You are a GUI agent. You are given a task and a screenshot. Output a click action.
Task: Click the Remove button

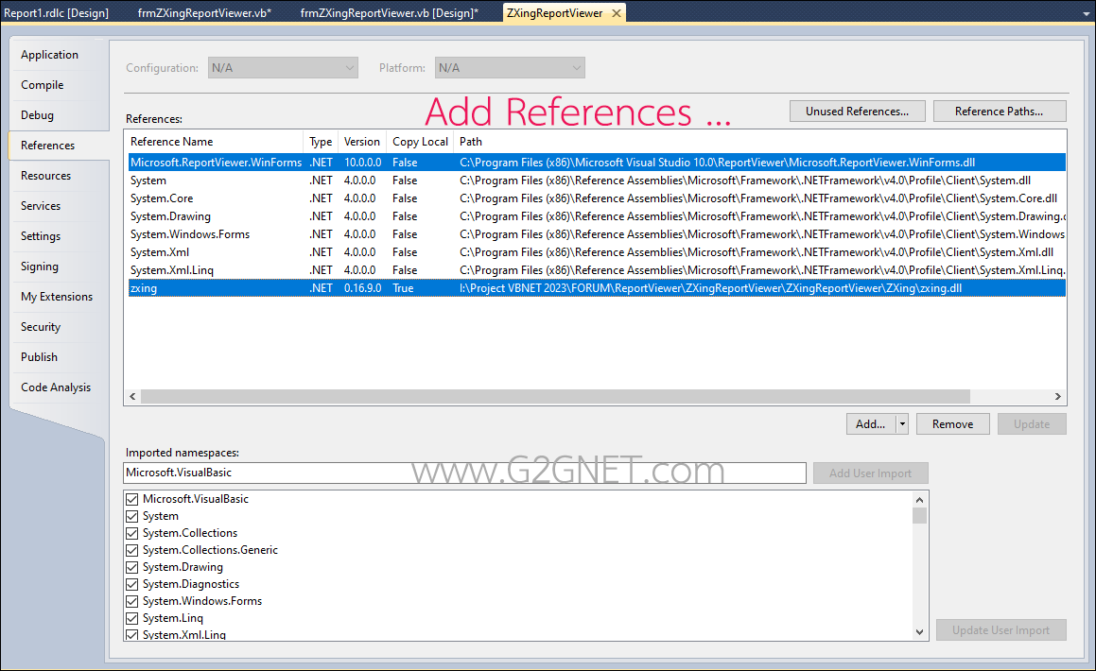coord(952,423)
